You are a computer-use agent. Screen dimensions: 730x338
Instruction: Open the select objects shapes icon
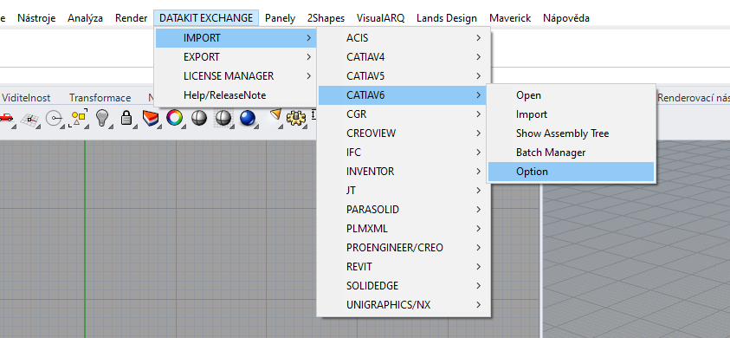[x=78, y=119]
